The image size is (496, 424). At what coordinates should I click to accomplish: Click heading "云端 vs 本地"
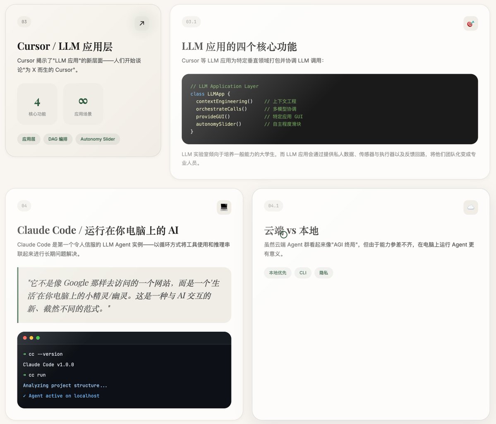(291, 231)
